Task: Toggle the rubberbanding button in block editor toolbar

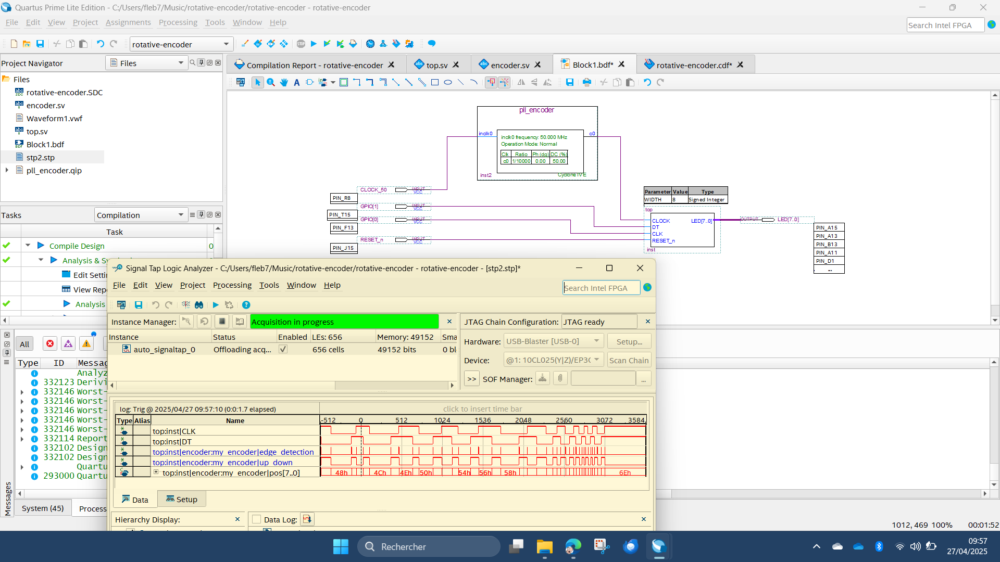Action: coord(491,82)
